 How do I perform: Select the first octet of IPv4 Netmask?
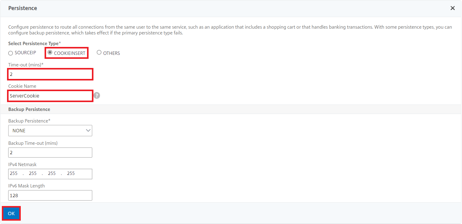pos(14,173)
